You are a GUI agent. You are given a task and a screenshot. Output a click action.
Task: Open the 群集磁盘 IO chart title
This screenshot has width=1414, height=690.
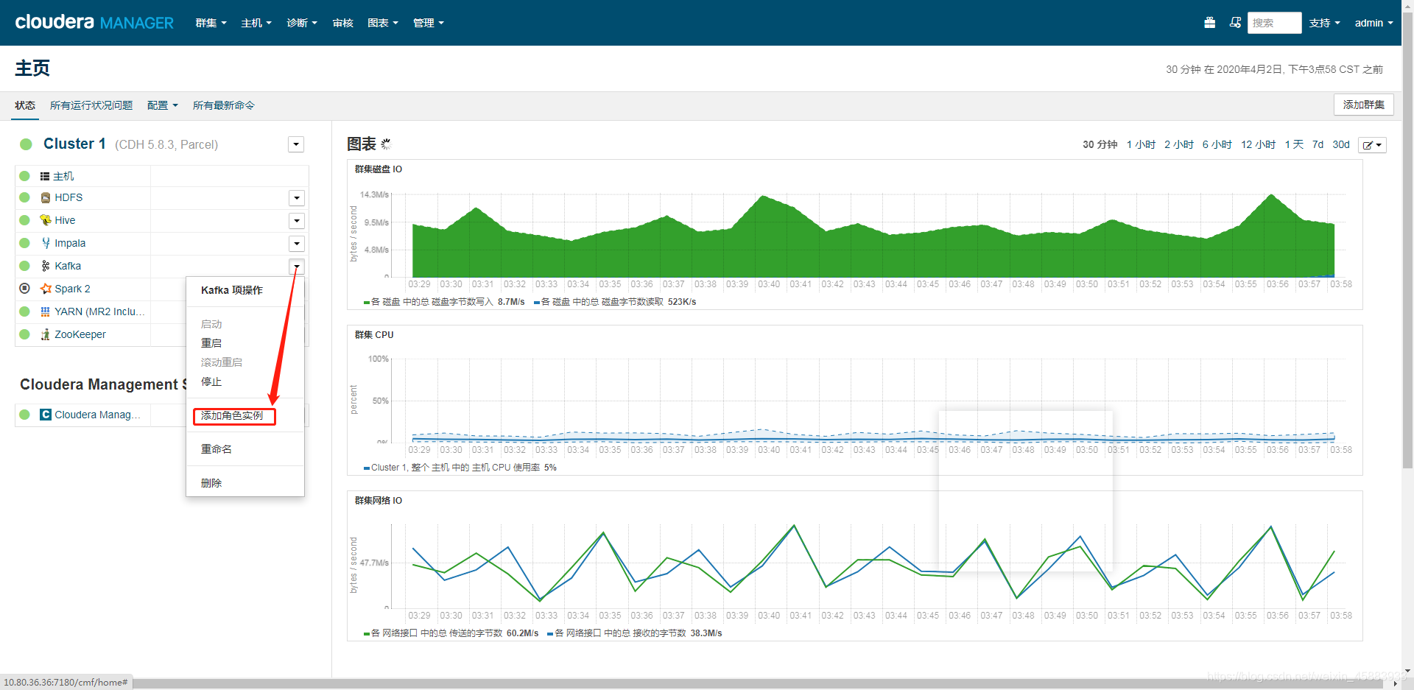point(379,169)
